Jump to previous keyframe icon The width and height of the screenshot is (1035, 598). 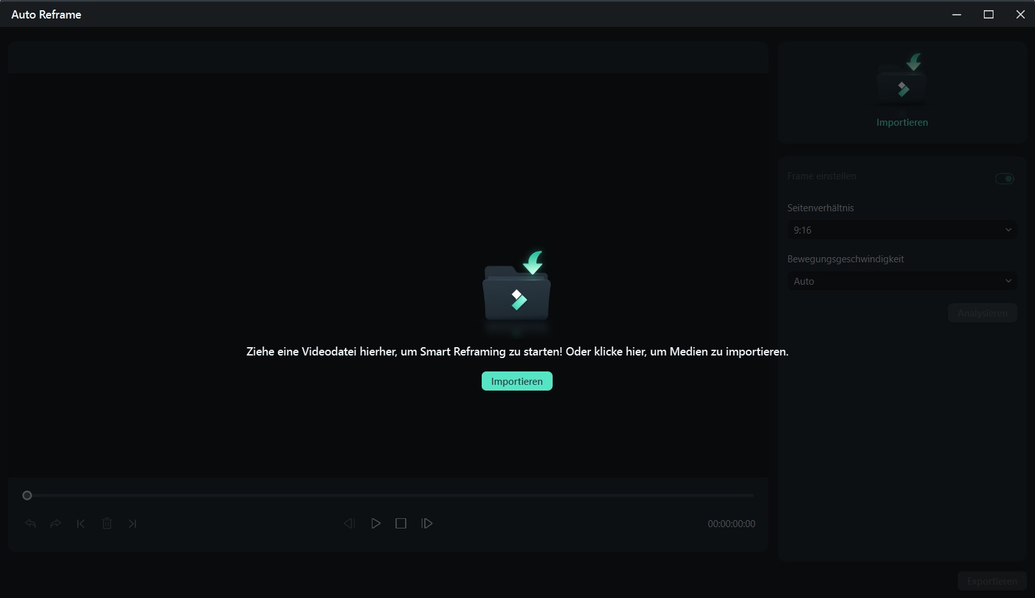tap(80, 523)
